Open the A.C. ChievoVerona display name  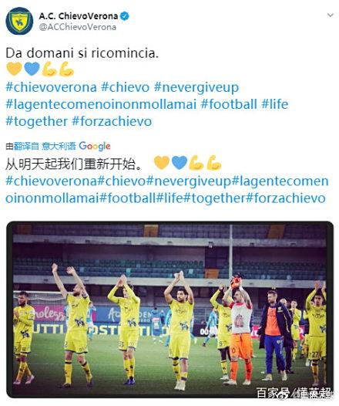point(79,16)
